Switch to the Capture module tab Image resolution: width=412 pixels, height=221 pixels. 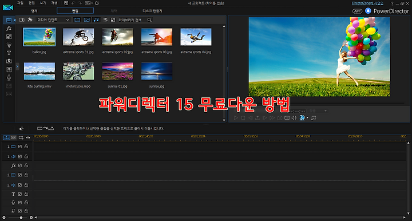coord(34,11)
